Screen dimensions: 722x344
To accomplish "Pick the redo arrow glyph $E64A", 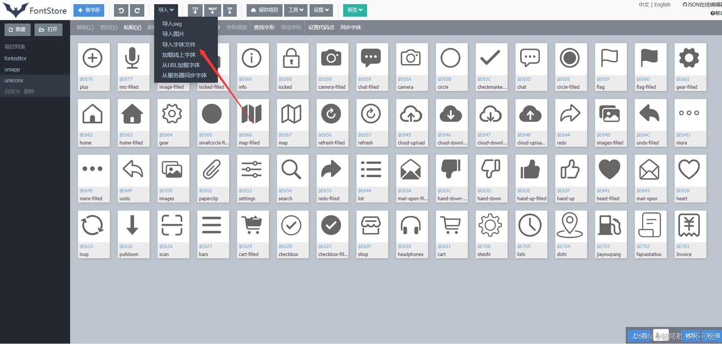I will [571, 123].
